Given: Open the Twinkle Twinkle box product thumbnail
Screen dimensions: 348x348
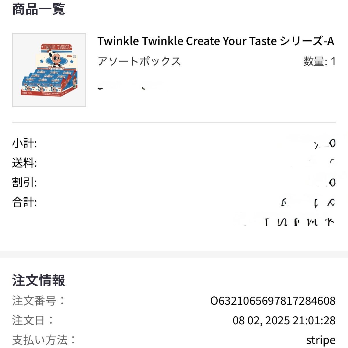Looking at the screenshot, I should tap(49, 70).
